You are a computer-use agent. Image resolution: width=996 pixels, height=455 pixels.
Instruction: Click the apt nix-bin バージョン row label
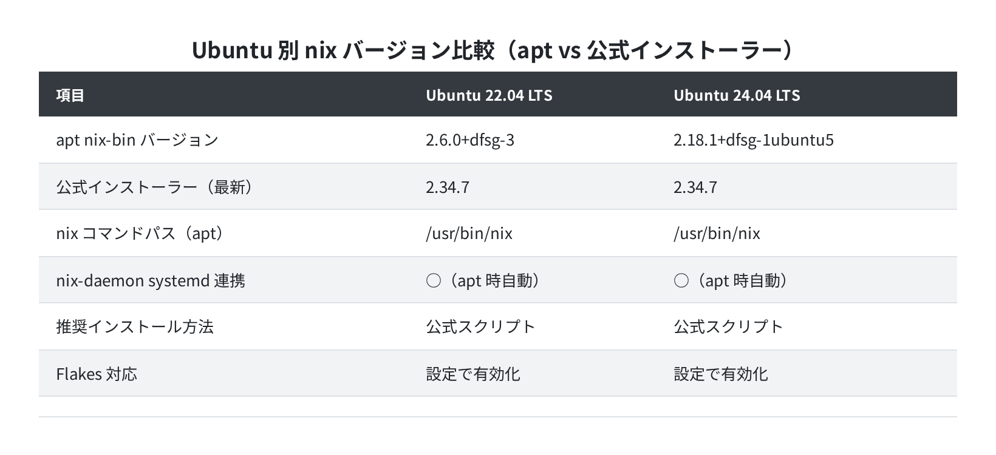pyautogui.click(x=137, y=140)
